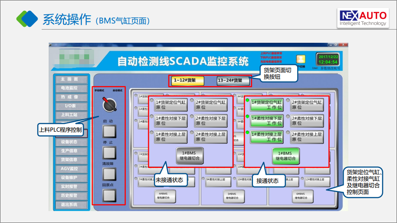The height and width of the screenshot is (223, 397).
Task: Click the square 清故障 clear-fault button
Action: coord(109,174)
